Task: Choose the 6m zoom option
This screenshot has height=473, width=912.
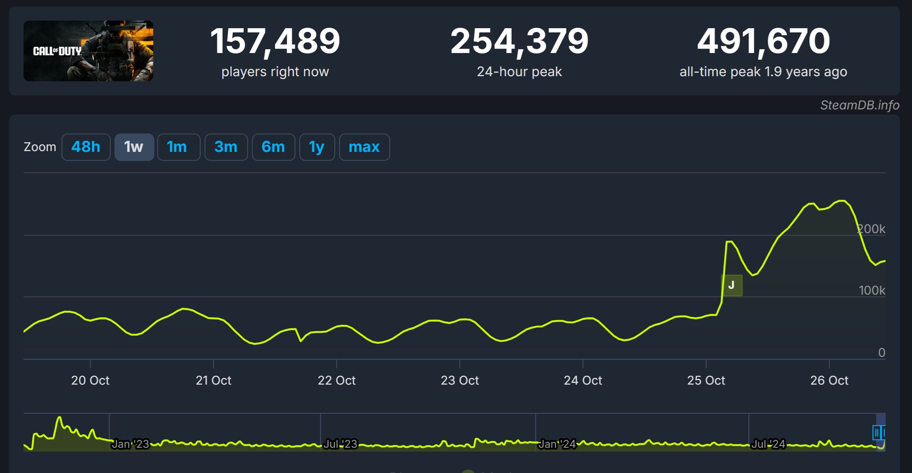Action: [273, 147]
